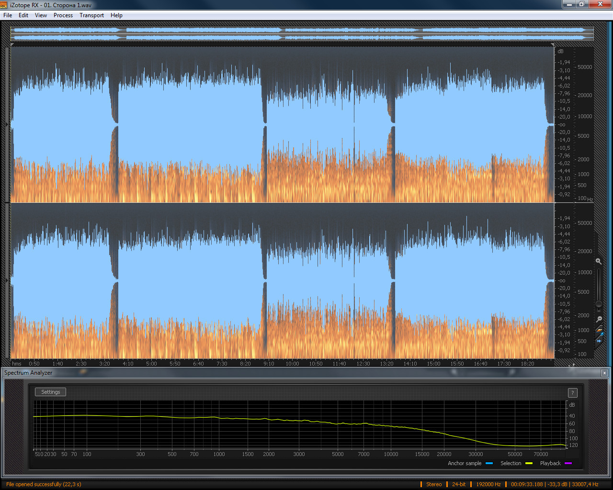Open the File menu
The height and width of the screenshot is (490, 613).
(8, 15)
